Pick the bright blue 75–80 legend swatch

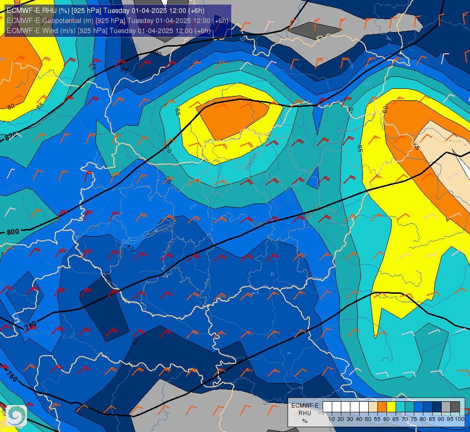click(x=419, y=407)
